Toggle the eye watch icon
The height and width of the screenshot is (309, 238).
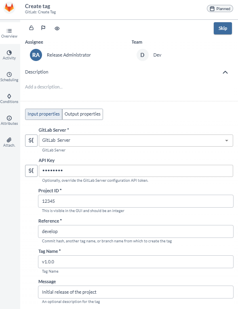point(57,28)
